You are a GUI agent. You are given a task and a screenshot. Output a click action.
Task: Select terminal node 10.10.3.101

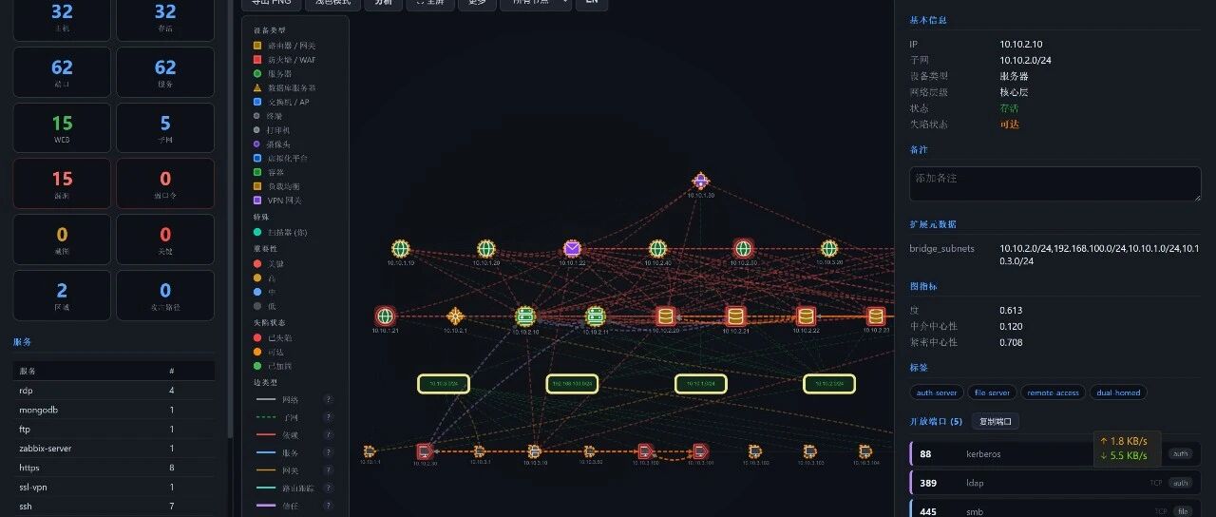(x=700, y=450)
